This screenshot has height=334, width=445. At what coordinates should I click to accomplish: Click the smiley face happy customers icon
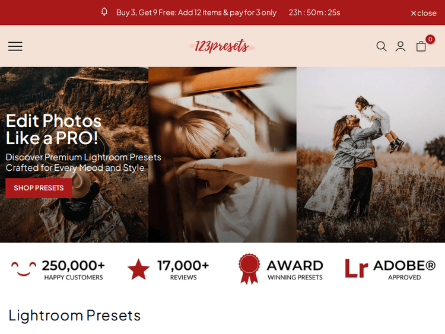24,269
